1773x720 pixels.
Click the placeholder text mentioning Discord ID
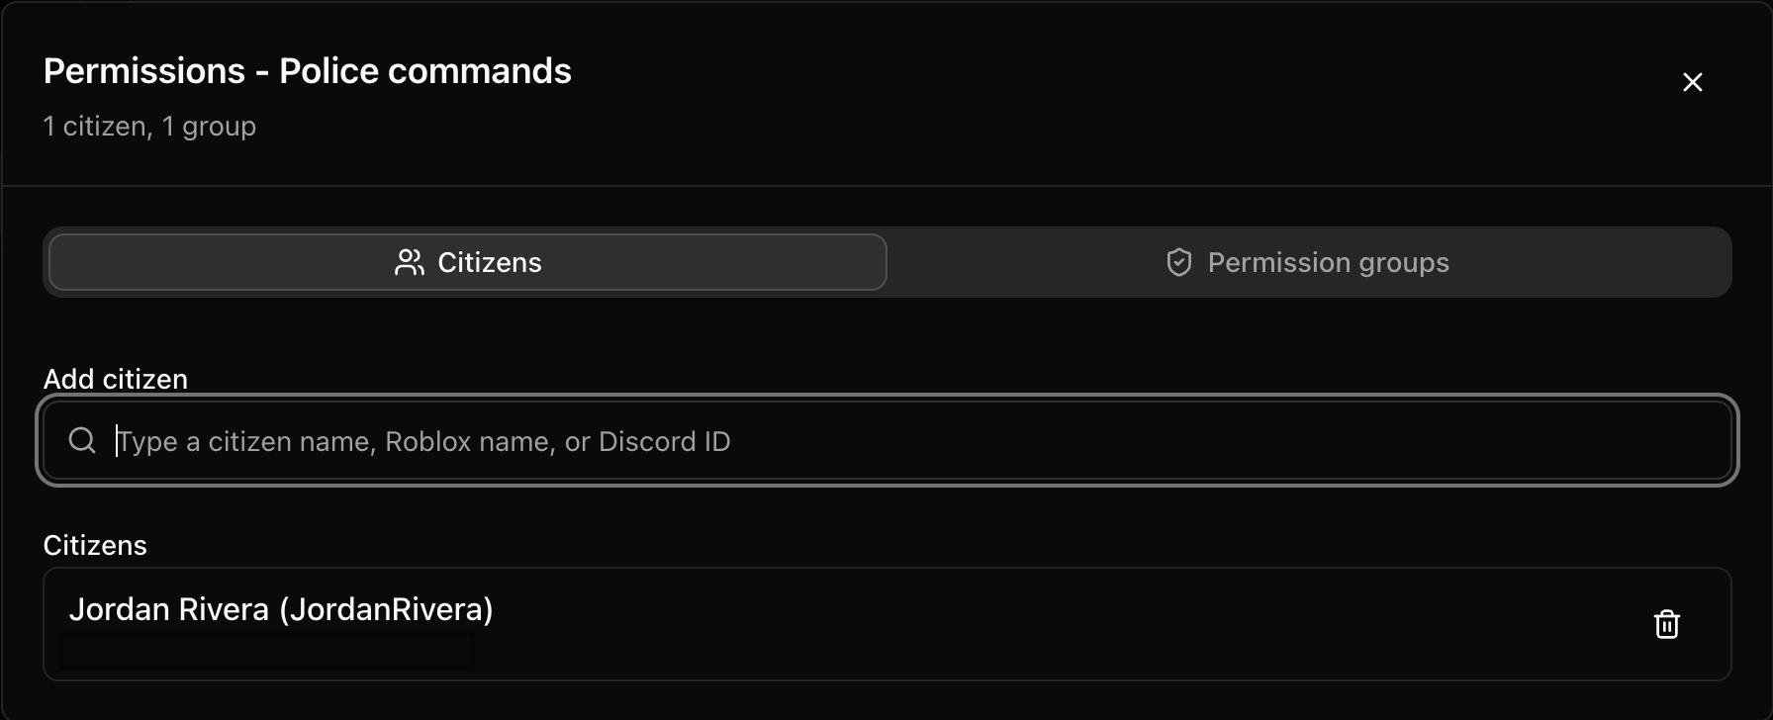[x=423, y=441]
